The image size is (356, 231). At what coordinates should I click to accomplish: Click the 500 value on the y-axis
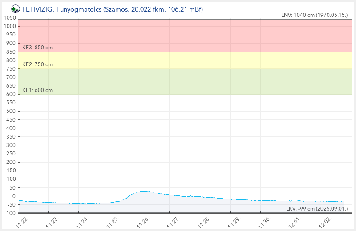(11, 111)
